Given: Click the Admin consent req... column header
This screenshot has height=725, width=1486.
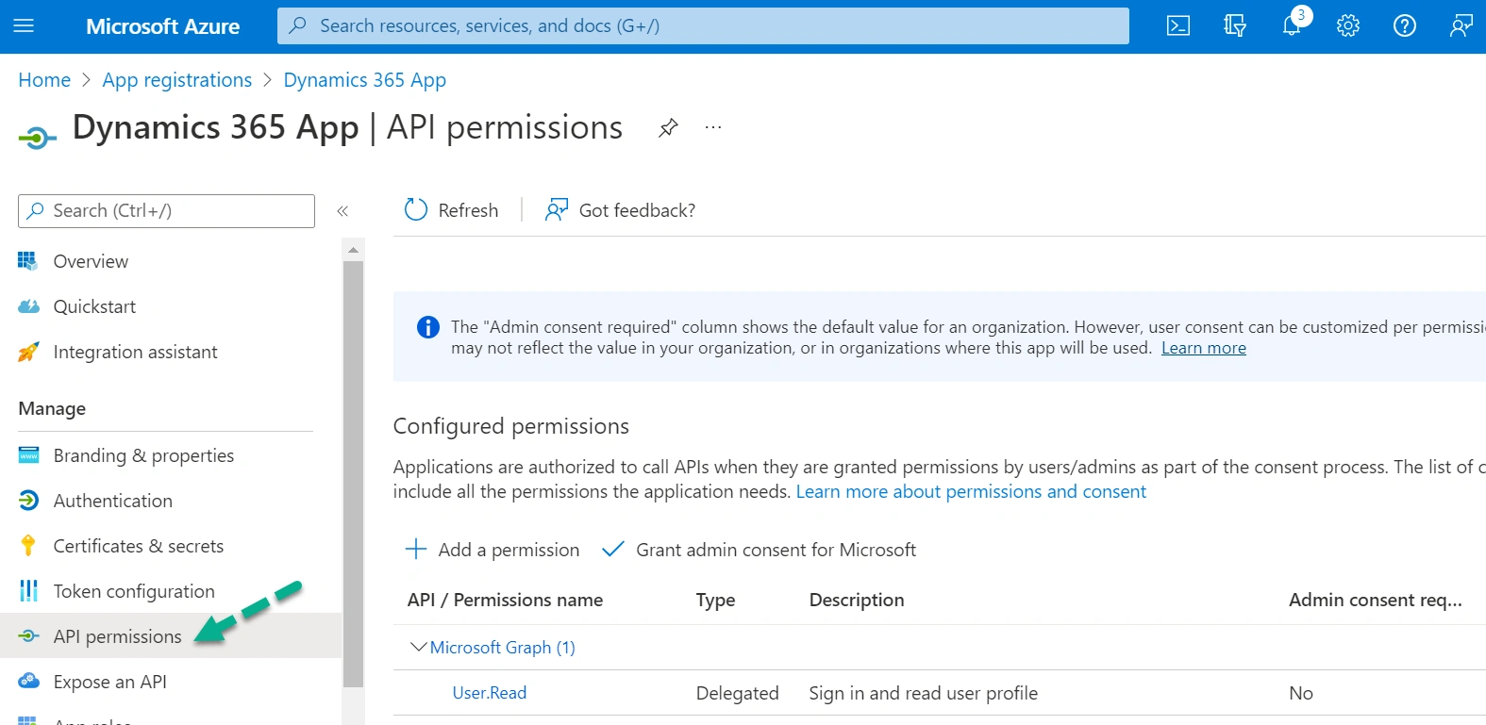Looking at the screenshot, I should click(x=1376, y=600).
